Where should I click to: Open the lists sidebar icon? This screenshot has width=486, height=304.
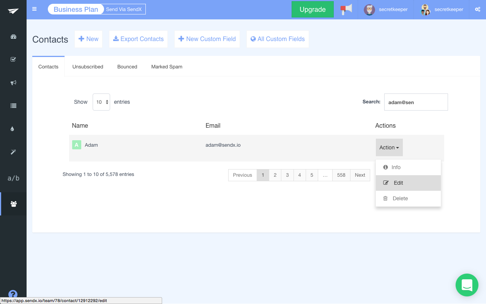point(13,106)
